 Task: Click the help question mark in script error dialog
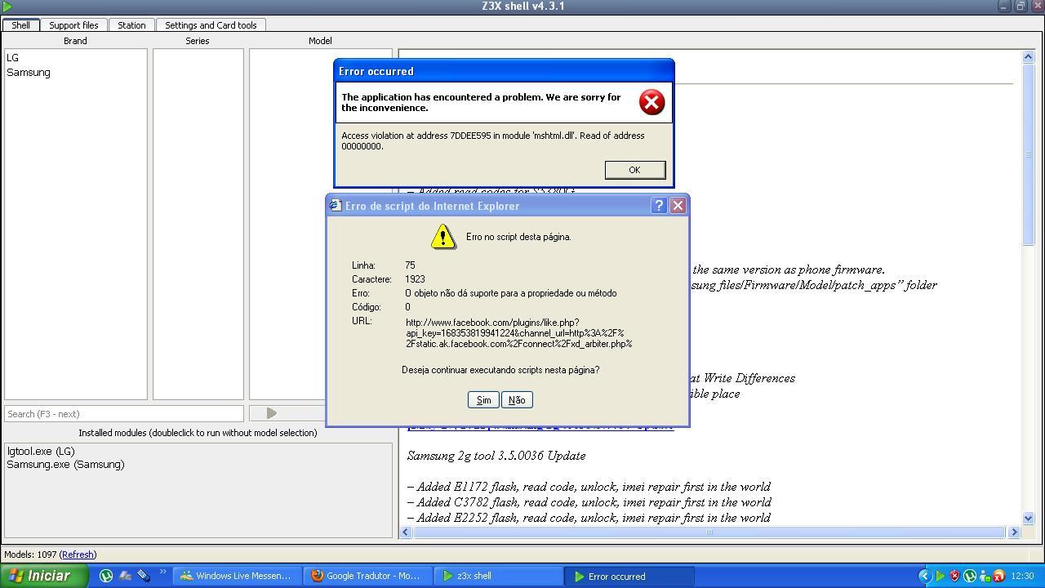click(x=659, y=206)
